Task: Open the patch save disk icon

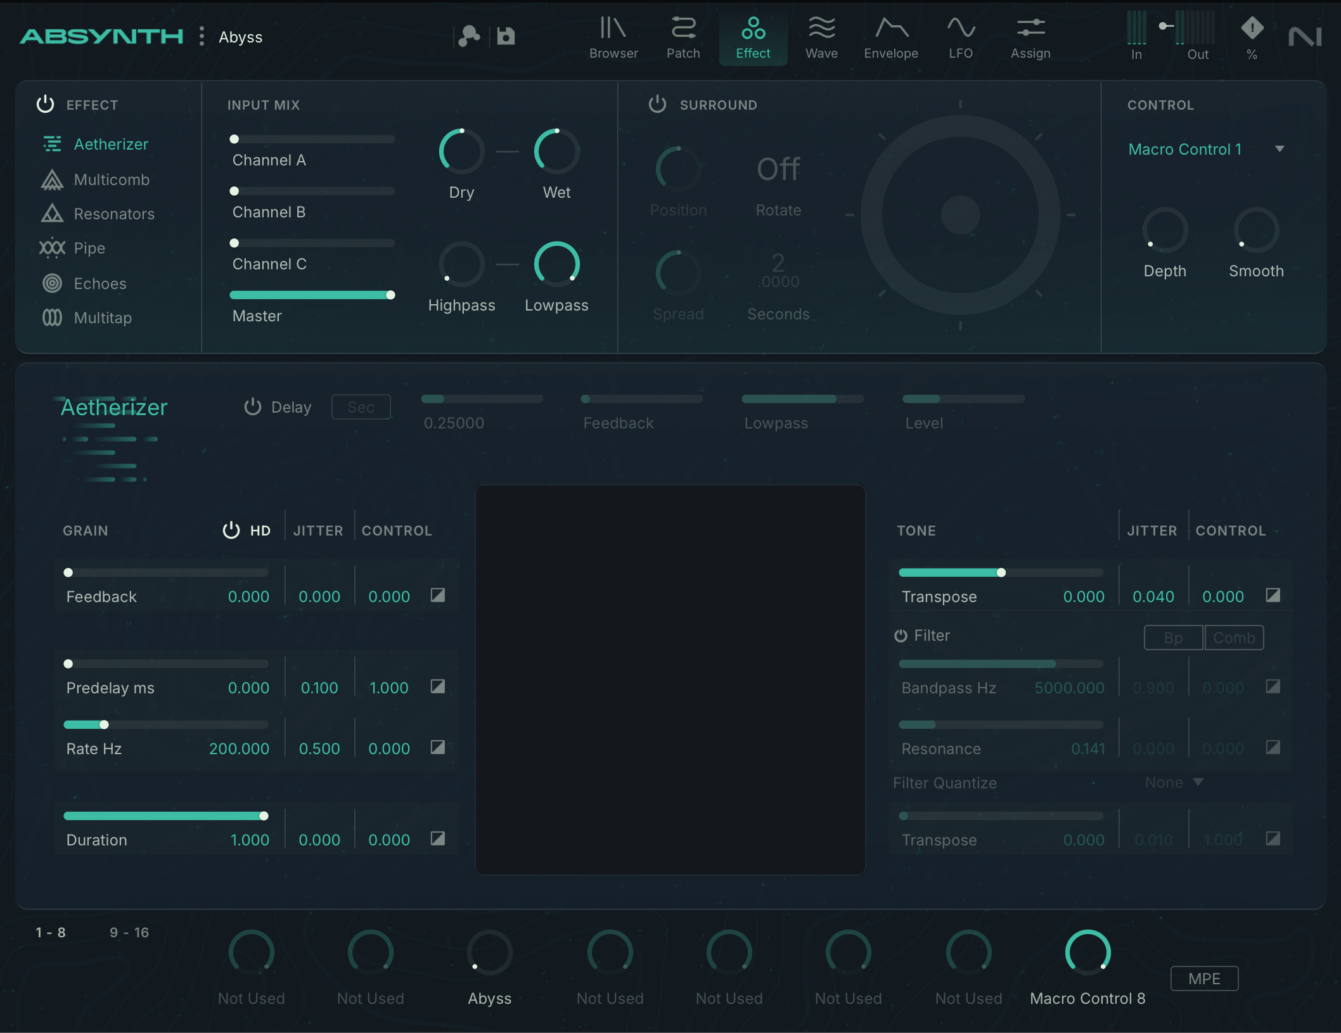Action: click(x=506, y=37)
